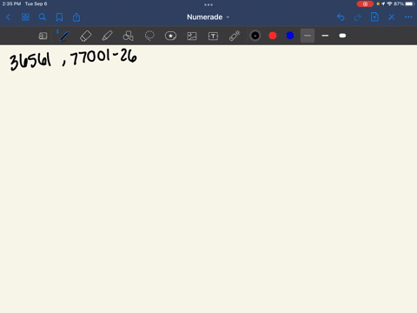Select the Lasso tool
Viewport: 417px width, 313px height.
[x=149, y=36]
